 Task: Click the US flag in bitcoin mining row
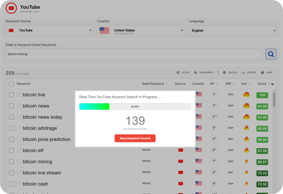pos(199,161)
